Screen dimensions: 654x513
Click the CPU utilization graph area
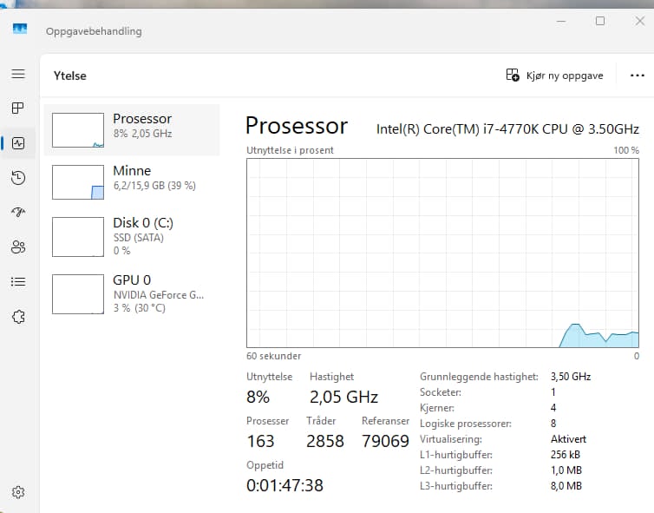[x=442, y=253]
